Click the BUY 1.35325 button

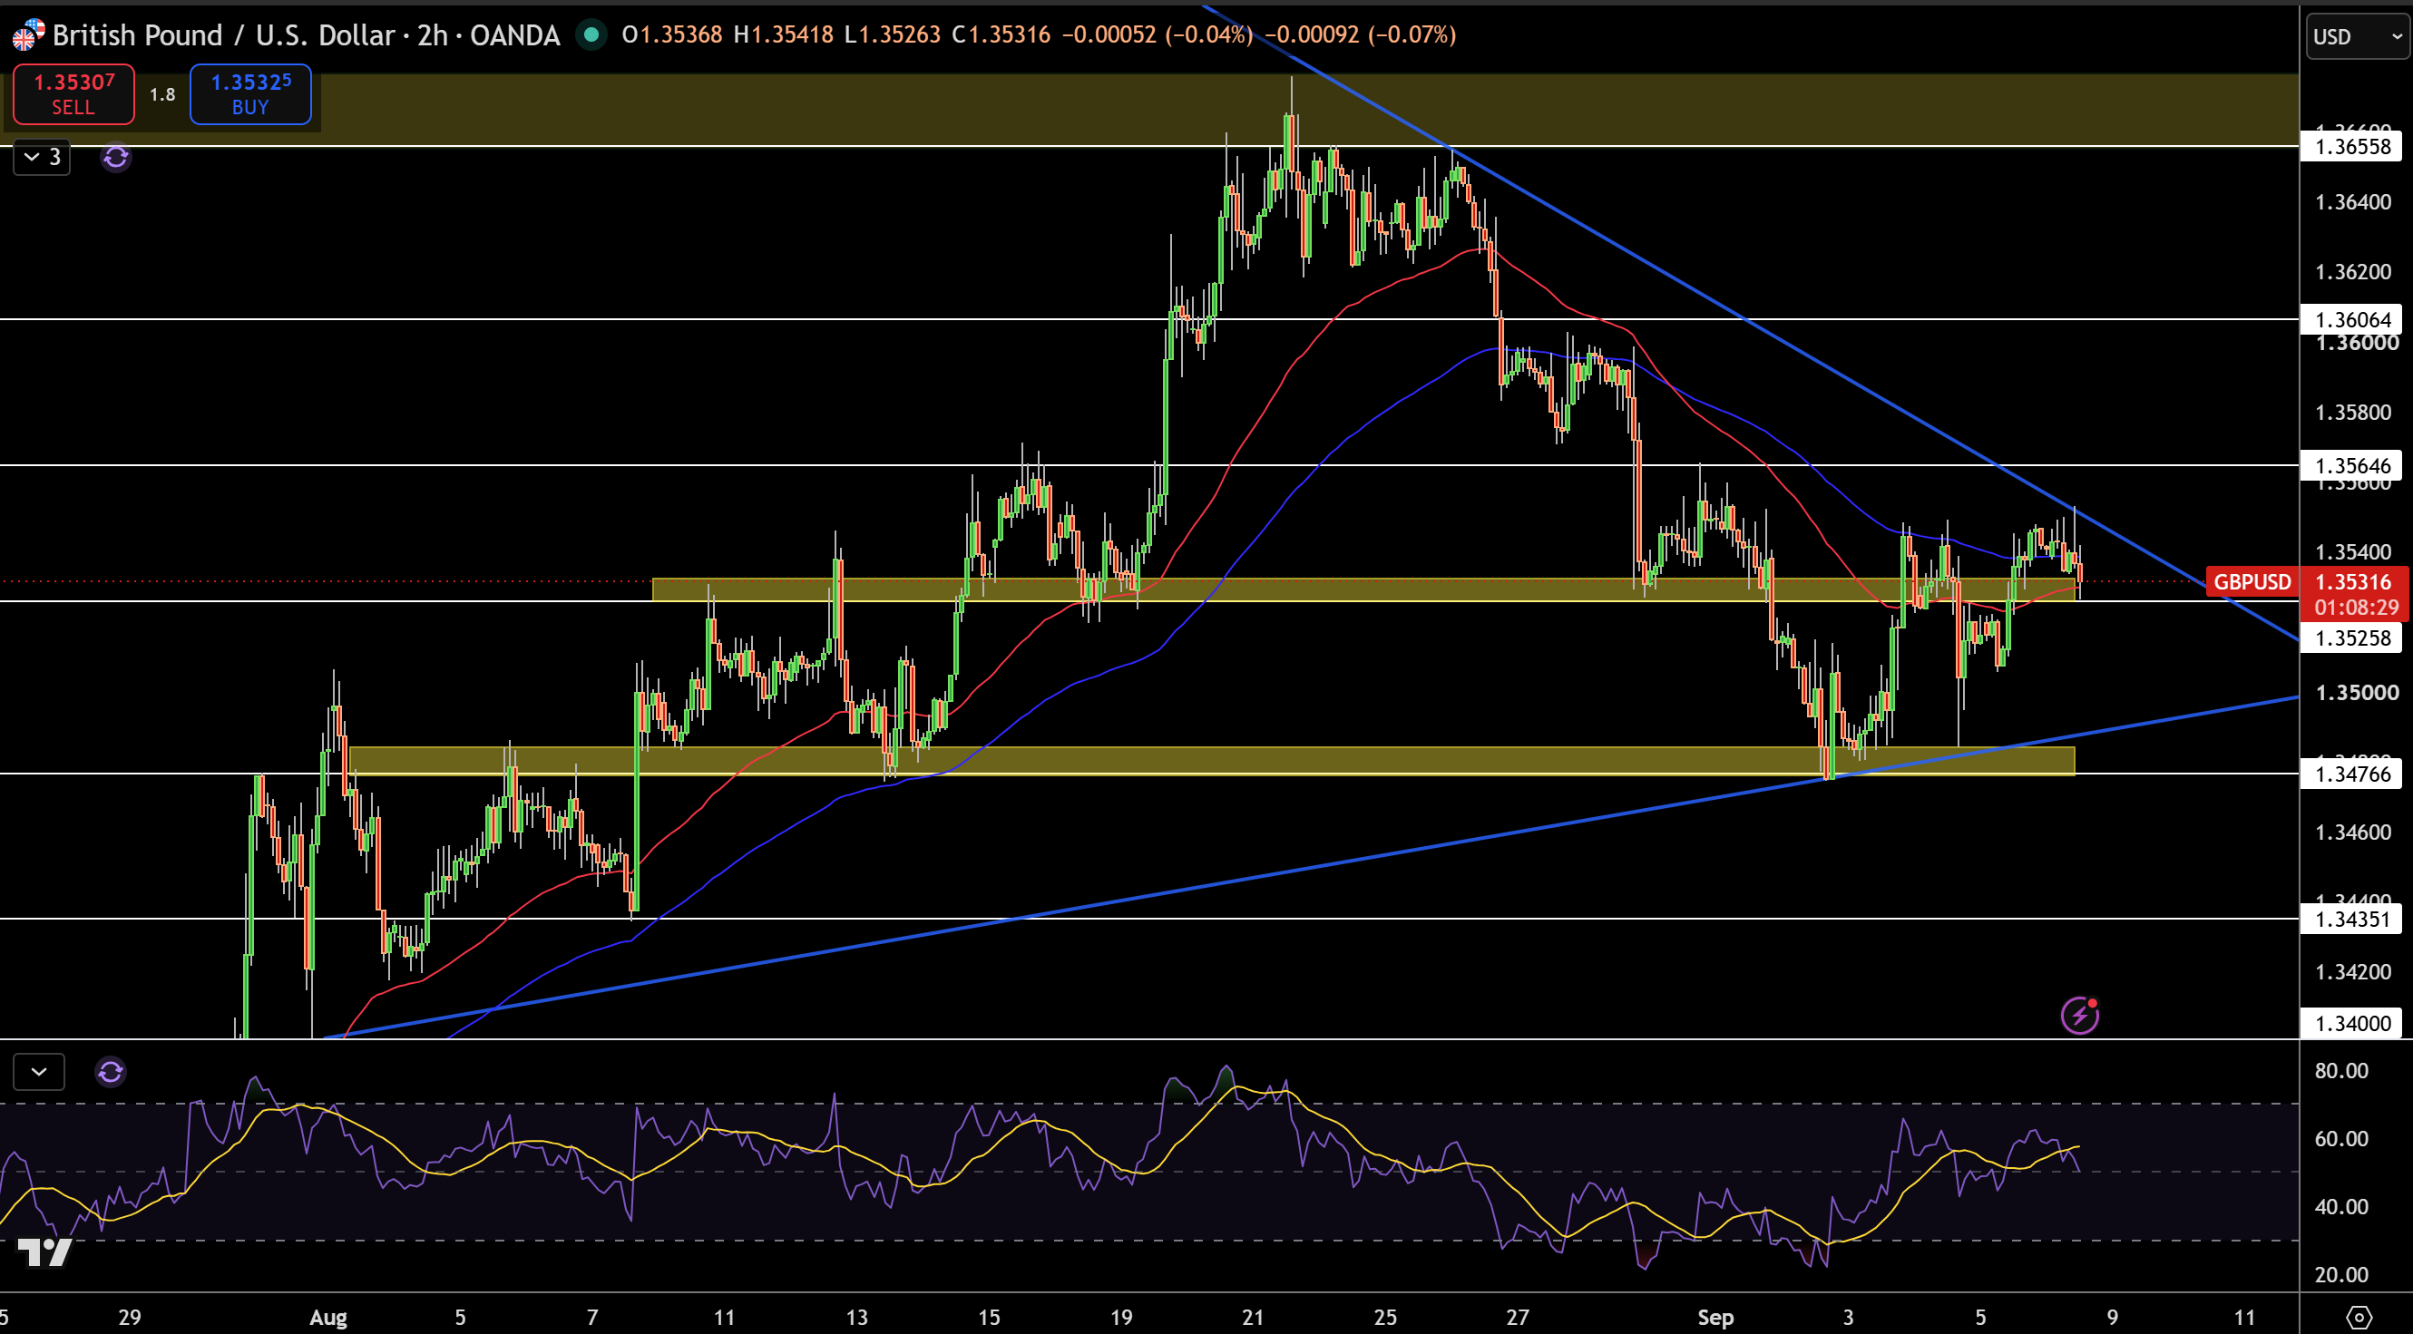tap(250, 93)
